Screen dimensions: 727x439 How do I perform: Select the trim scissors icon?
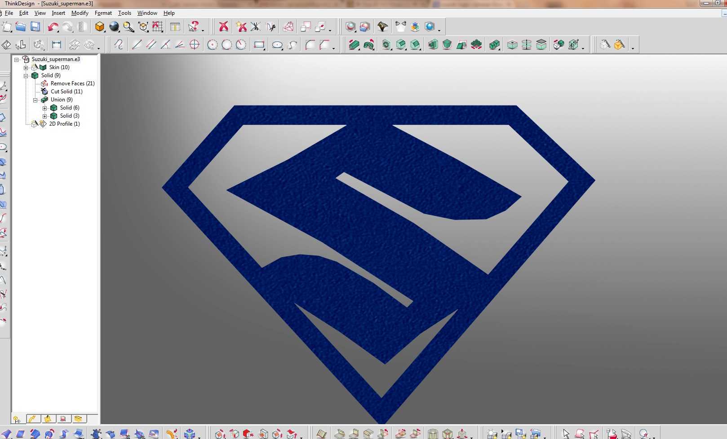click(256, 27)
